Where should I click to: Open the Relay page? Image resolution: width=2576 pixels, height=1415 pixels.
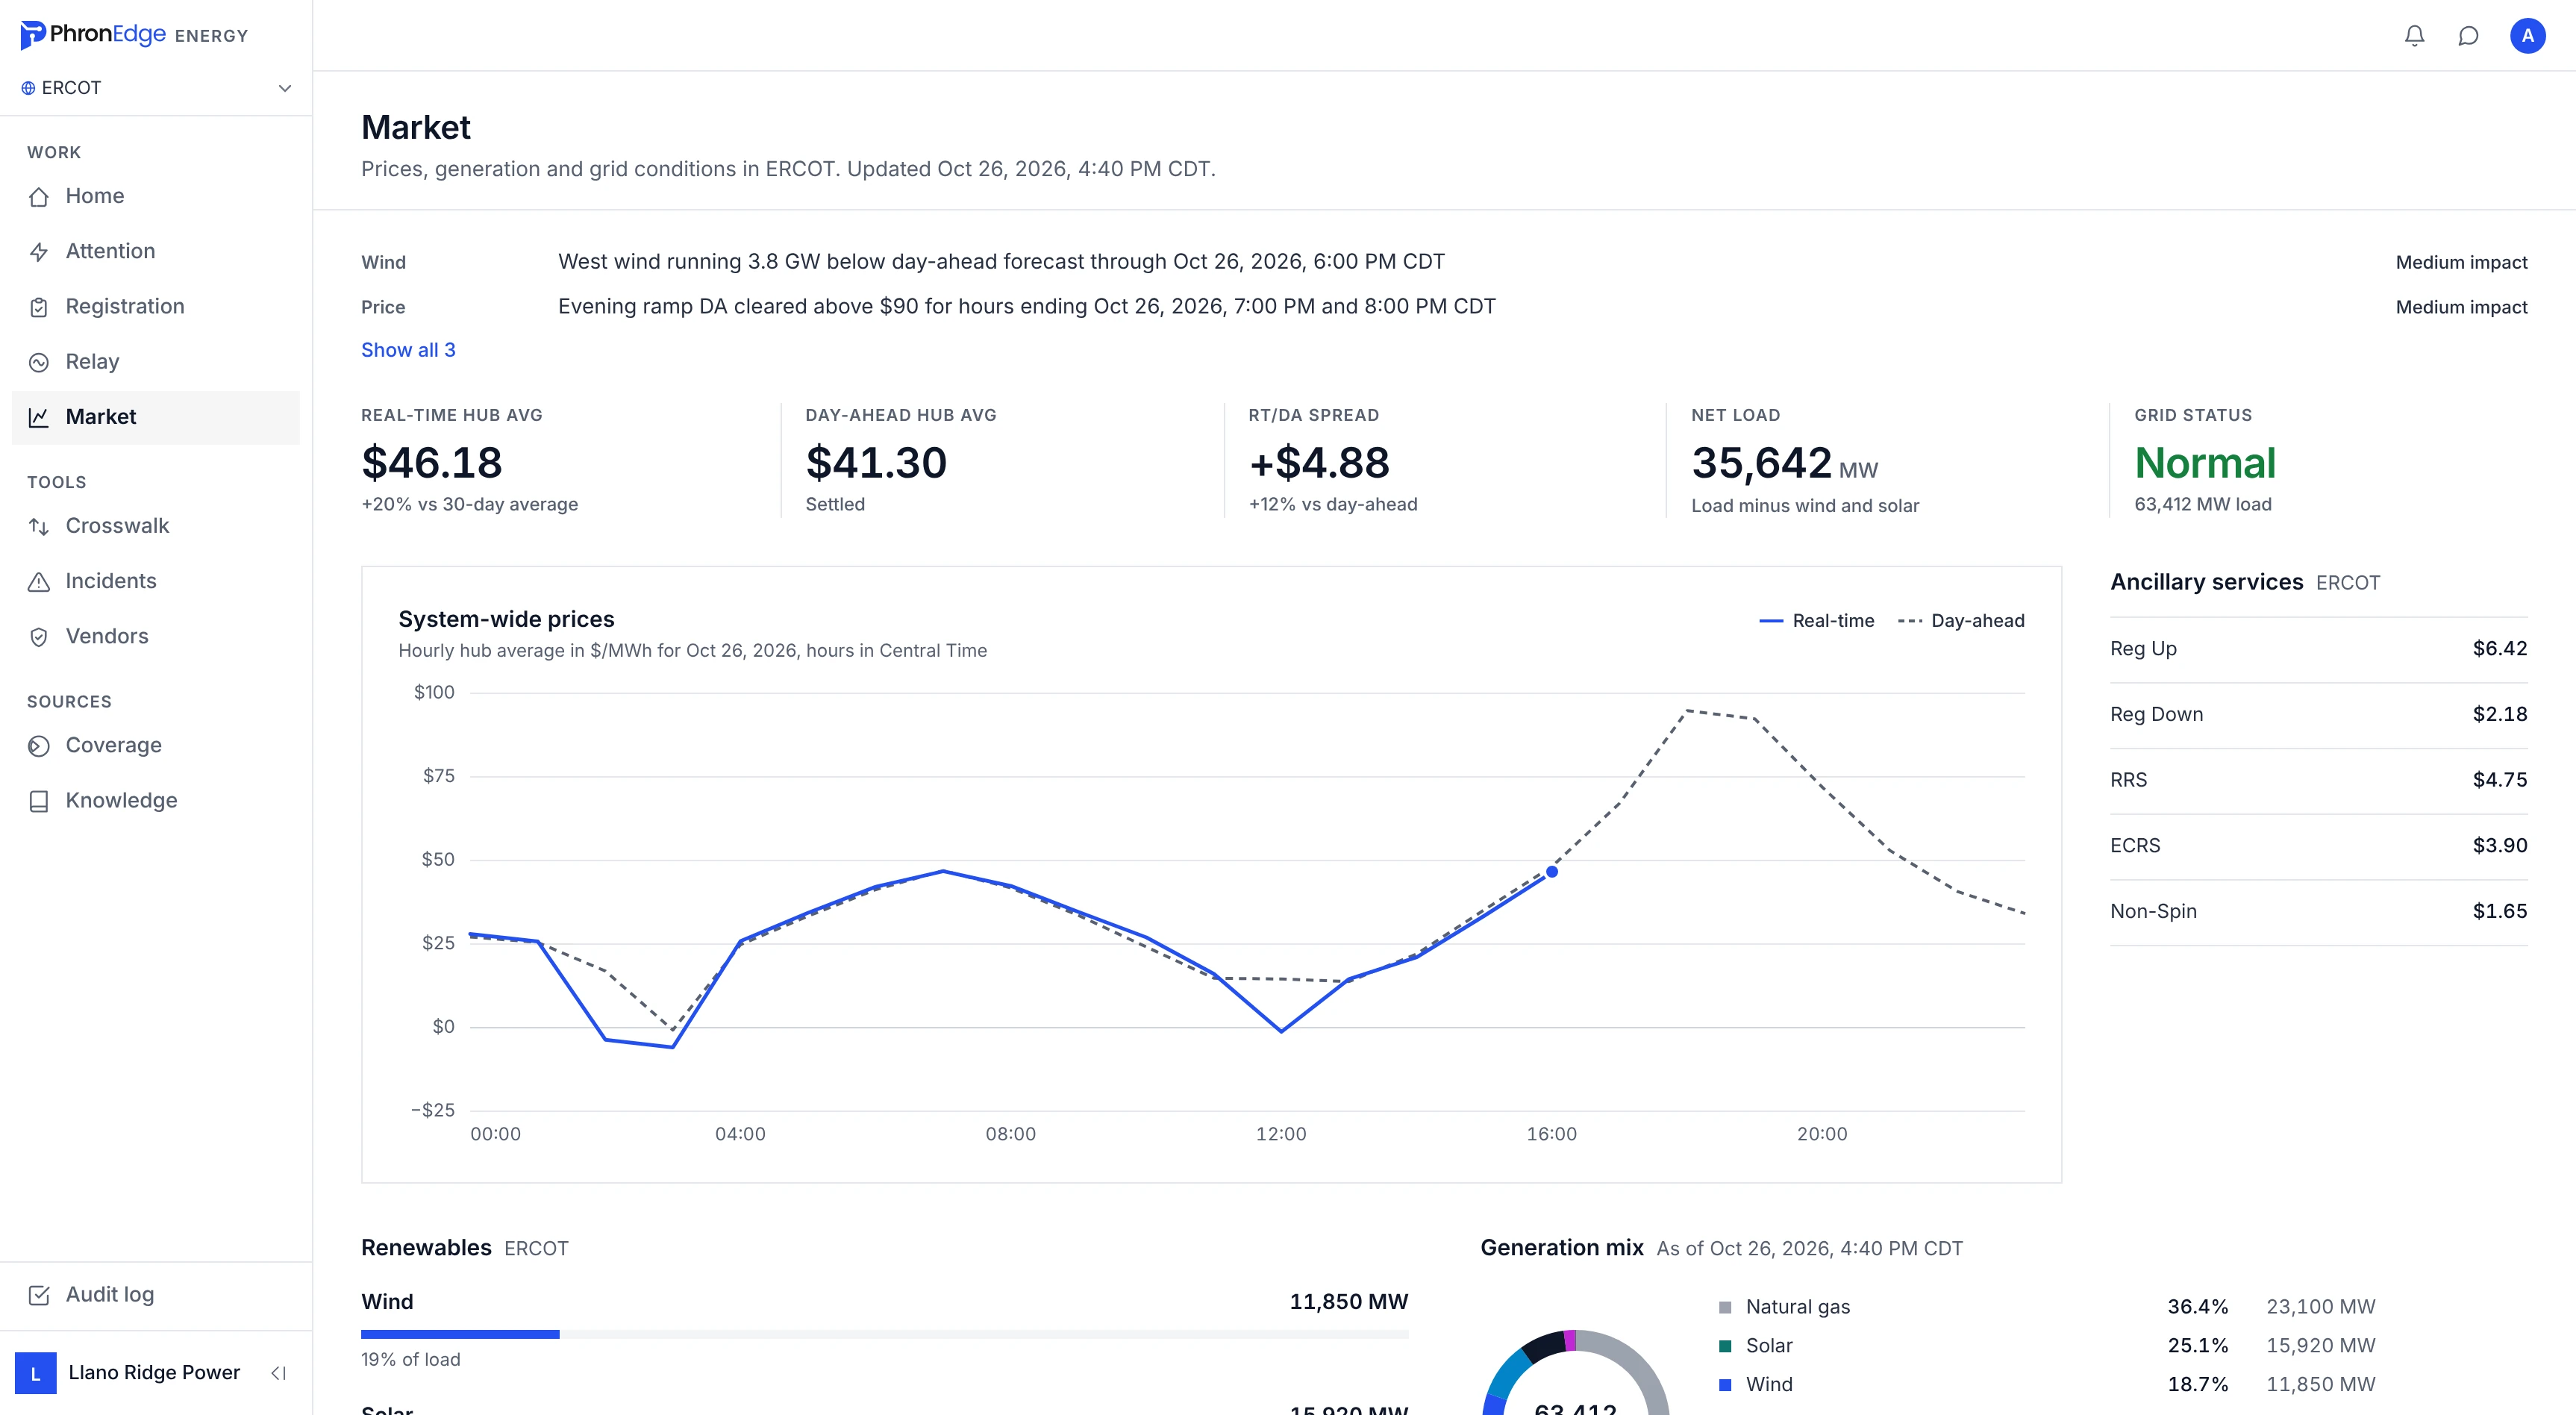(156, 361)
